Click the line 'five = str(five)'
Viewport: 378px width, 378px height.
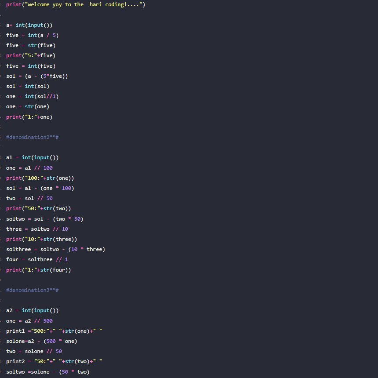tap(31, 45)
